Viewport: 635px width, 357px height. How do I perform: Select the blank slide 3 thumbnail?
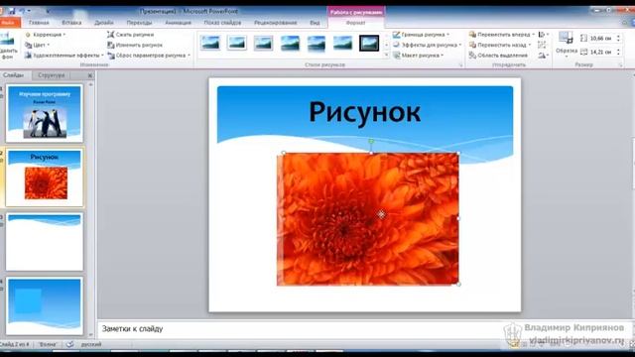(45, 242)
